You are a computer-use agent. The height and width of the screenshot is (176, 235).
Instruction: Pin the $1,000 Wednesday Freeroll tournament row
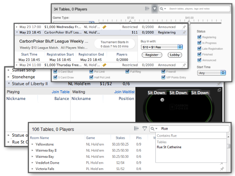click(184, 27)
